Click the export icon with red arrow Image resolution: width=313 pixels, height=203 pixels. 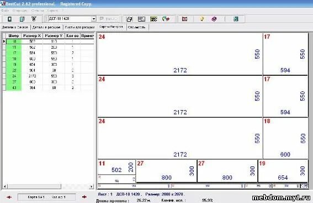[166, 19]
